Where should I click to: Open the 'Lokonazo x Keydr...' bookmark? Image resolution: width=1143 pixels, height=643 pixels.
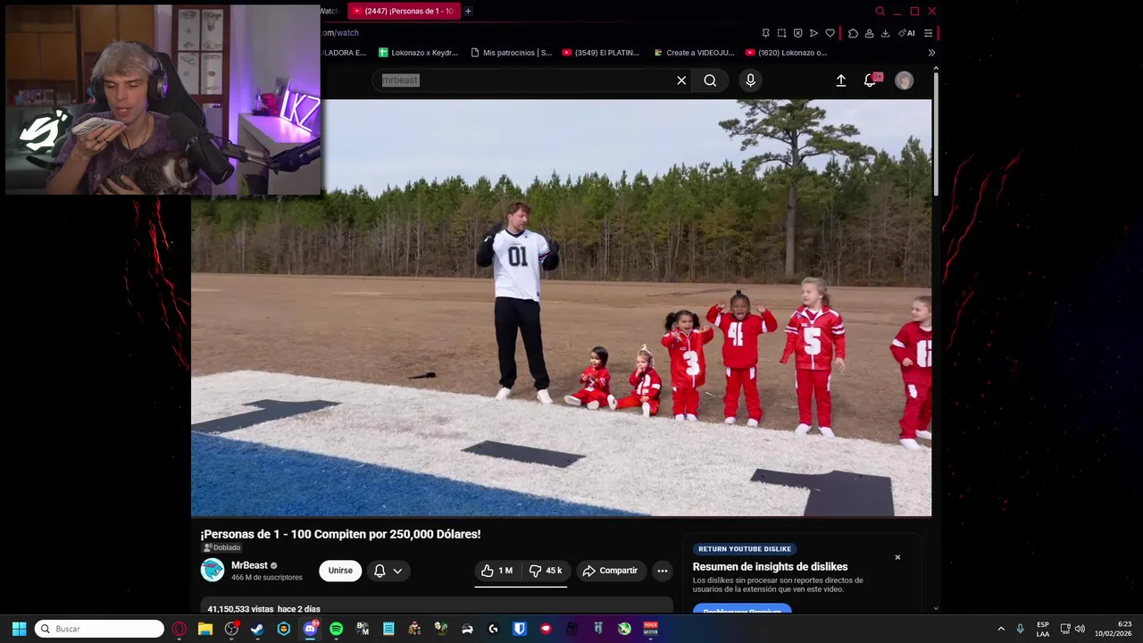pyautogui.click(x=418, y=53)
